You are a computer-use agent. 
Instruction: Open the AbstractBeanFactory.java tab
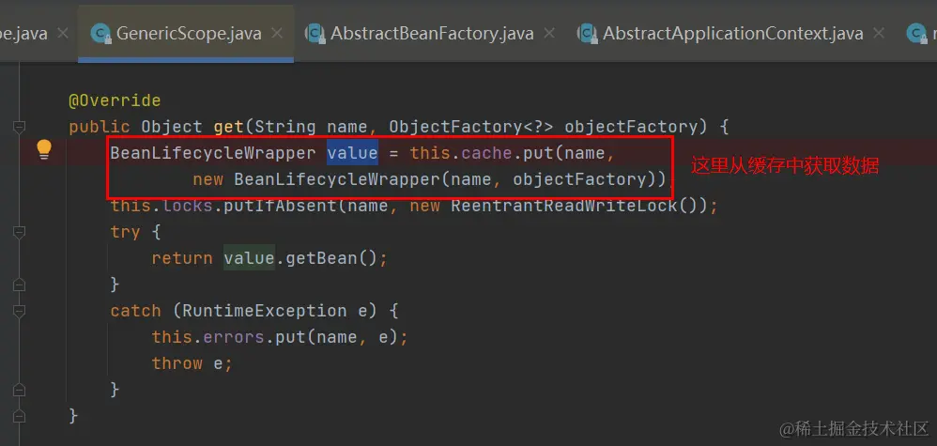coord(432,33)
